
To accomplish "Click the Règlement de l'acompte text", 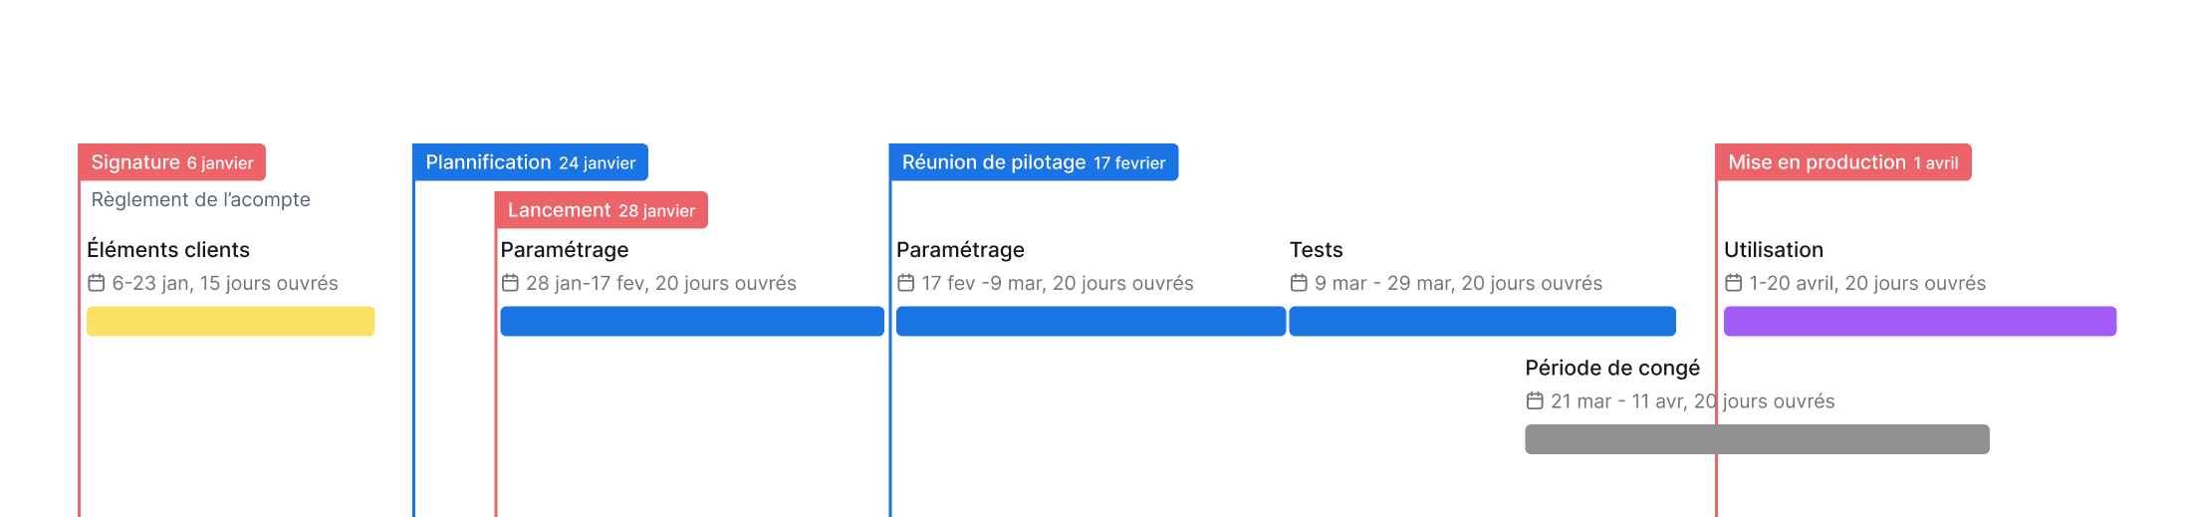I will [x=201, y=199].
